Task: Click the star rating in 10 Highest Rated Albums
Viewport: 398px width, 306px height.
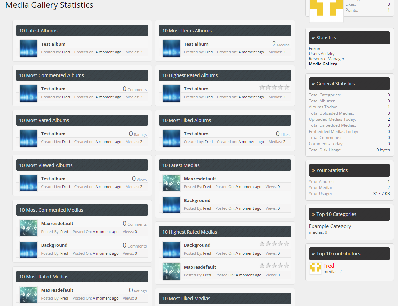Action: pyautogui.click(x=274, y=87)
